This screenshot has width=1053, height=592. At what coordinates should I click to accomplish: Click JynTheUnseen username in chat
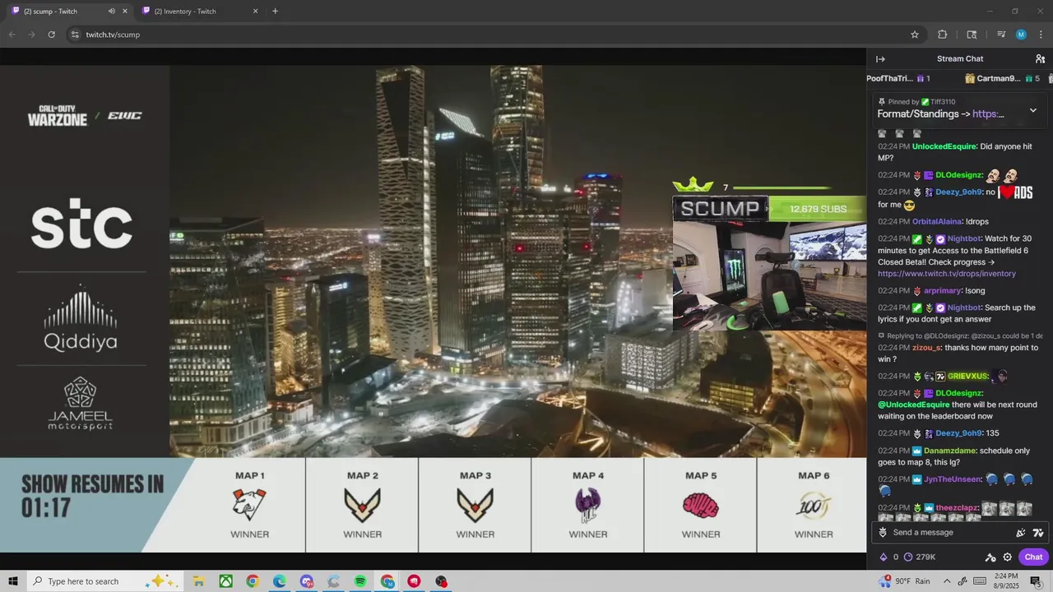(953, 479)
